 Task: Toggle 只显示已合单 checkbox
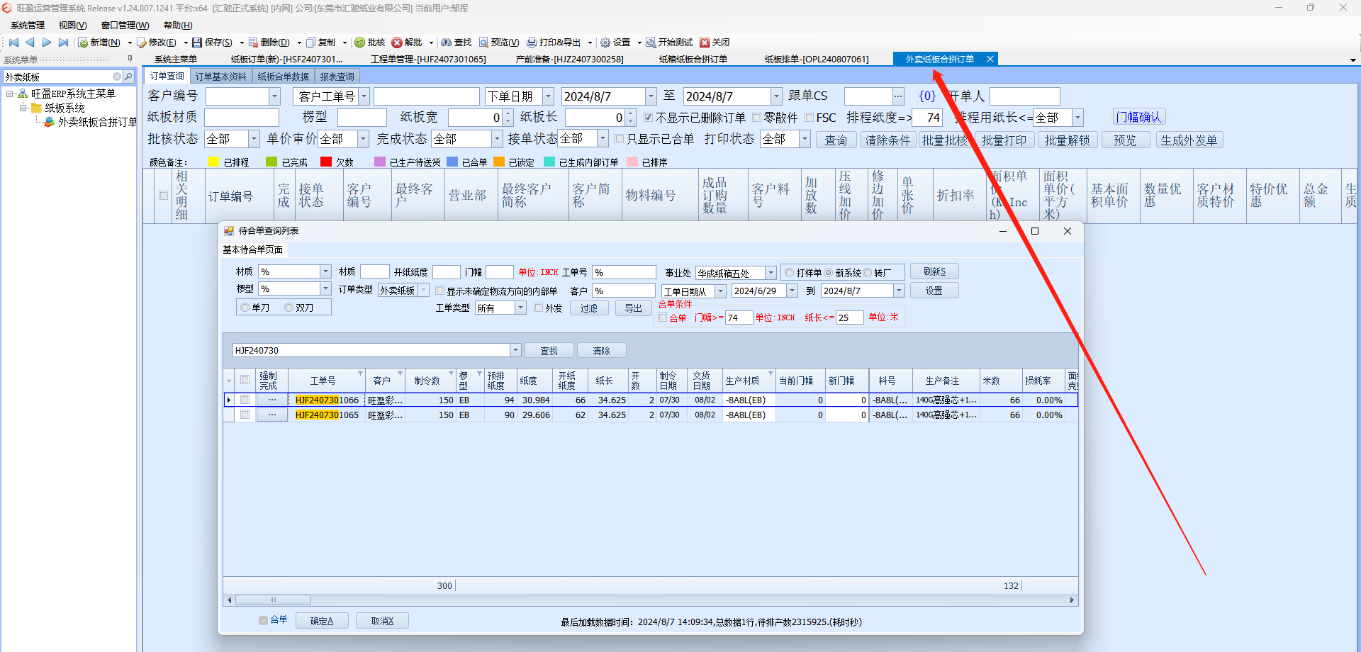619,139
